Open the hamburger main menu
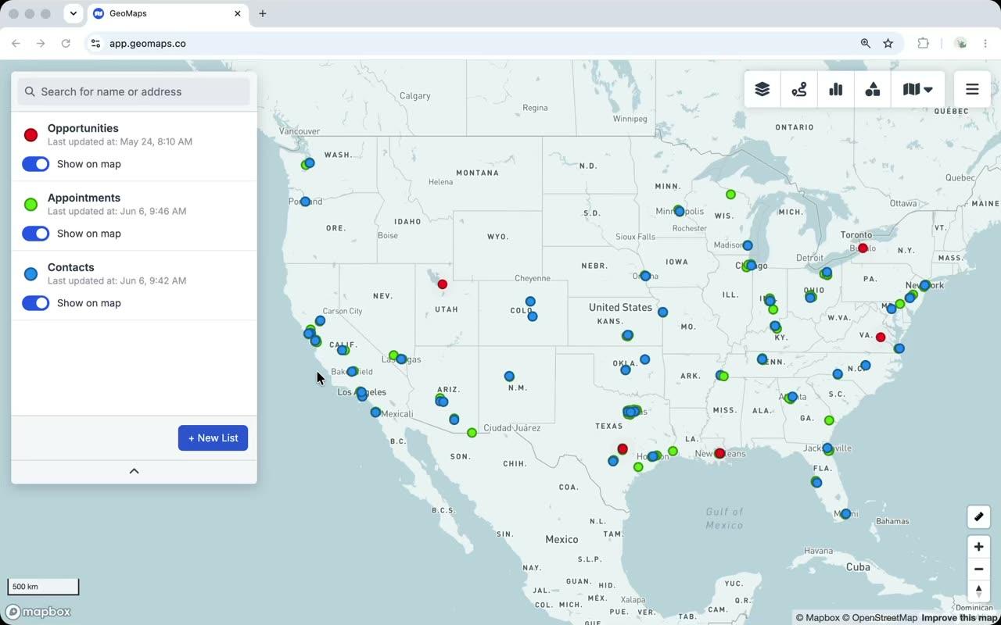 tap(972, 90)
